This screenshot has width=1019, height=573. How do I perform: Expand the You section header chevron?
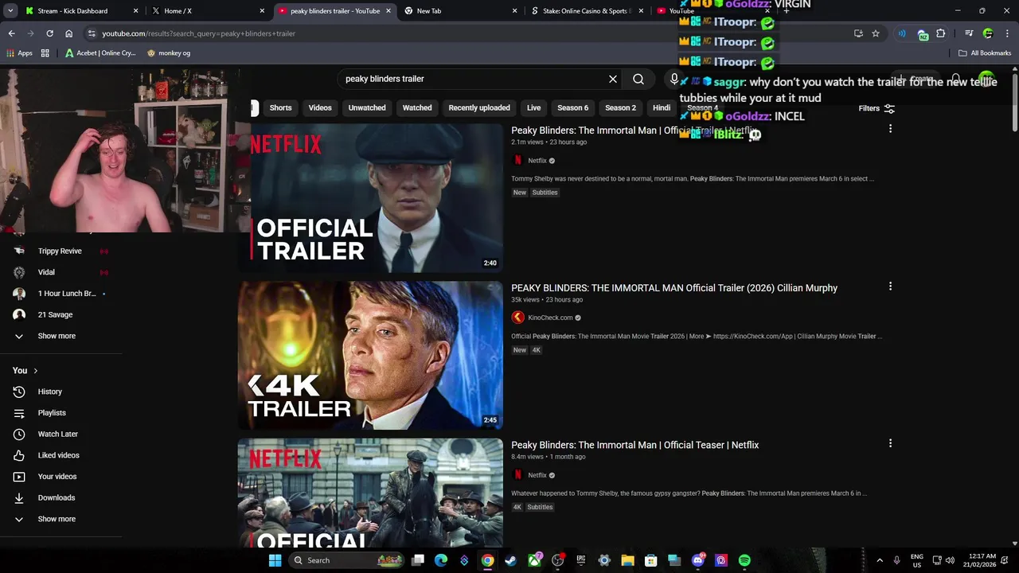pyautogui.click(x=35, y=371)
